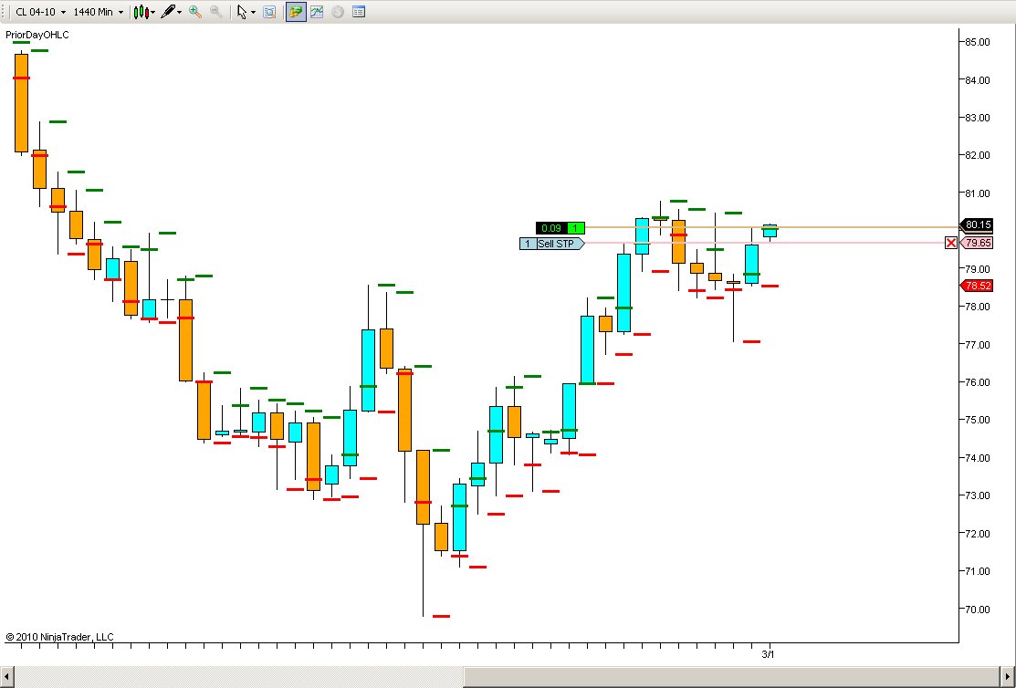Click the horizontal scrollbar left arrow
1016x688 pixels.
pos(6,677)
